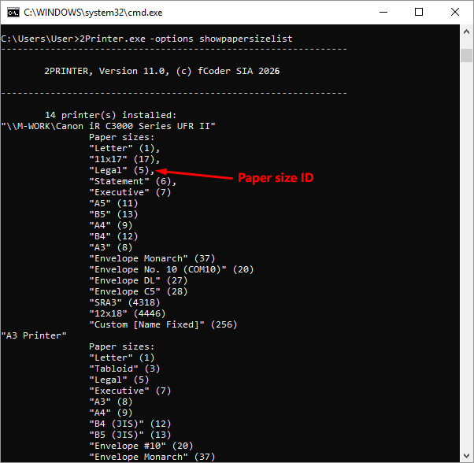
Task: Click the "11x17" (17), line
Action: [124, 159]
